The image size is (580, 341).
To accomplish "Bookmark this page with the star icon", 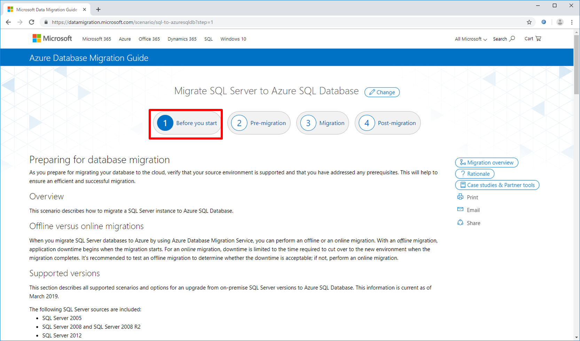I will [529, 22].
